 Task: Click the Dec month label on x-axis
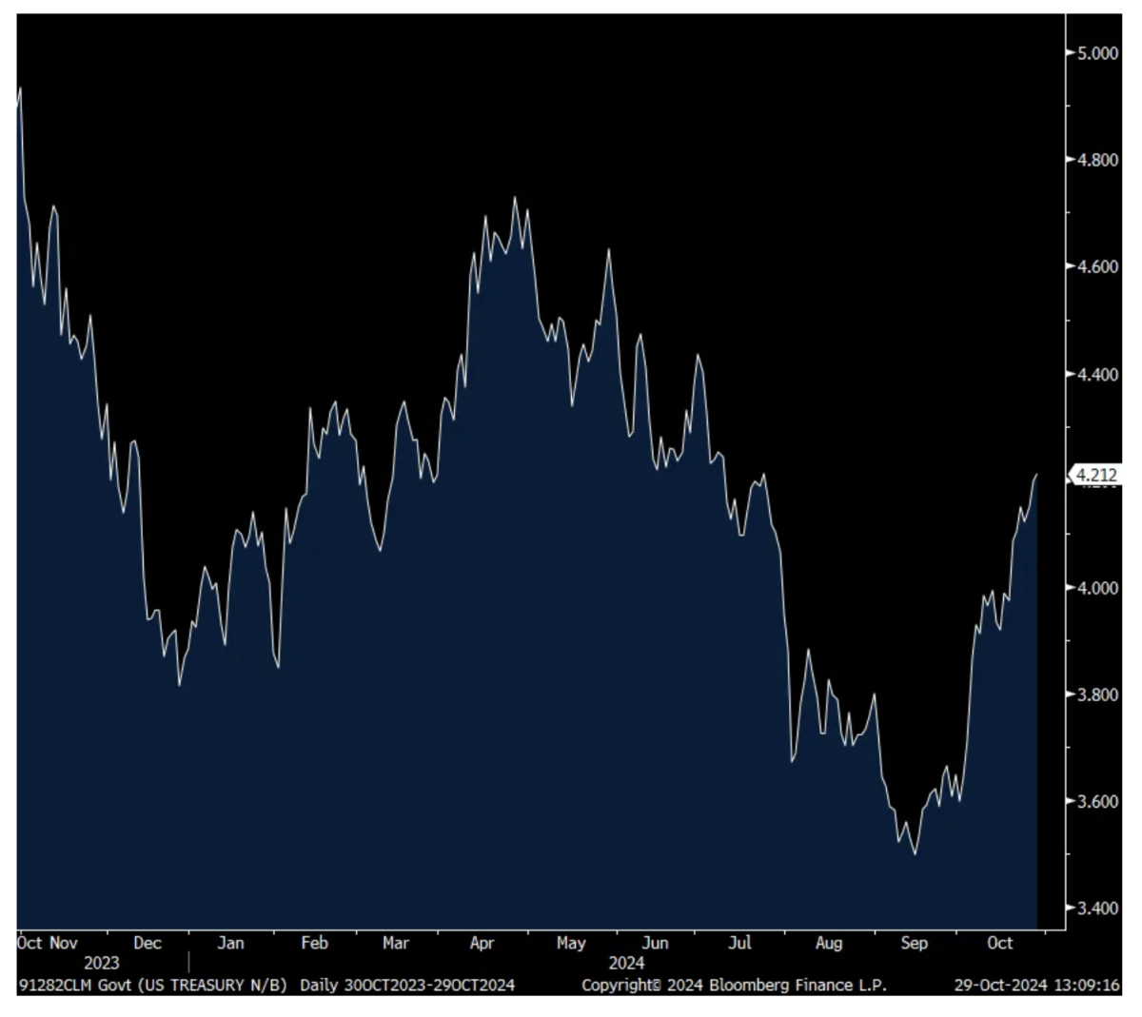tap(148, 943)
